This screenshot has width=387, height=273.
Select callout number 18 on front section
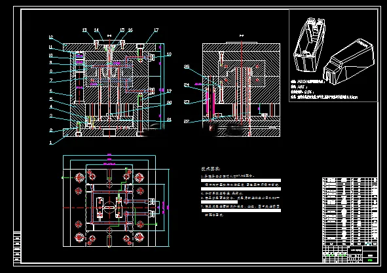[x=169, y=54]
